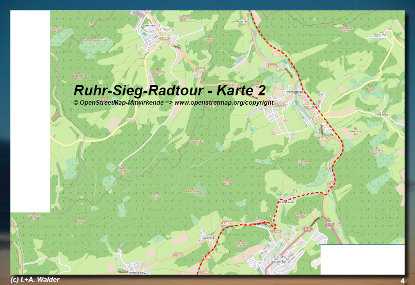Click the Eimberg peak label

209,40
